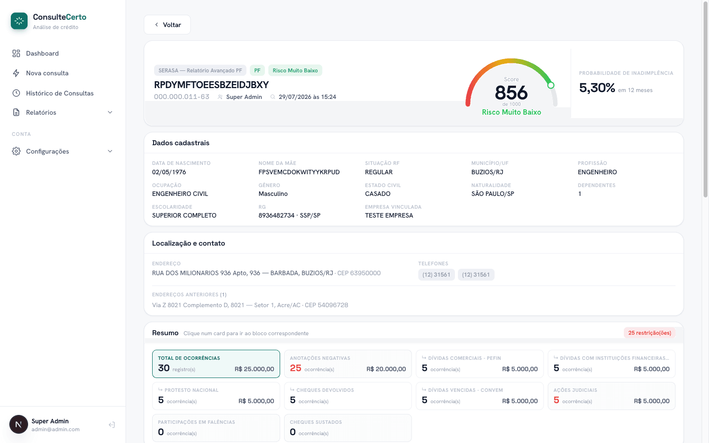709x443 pixels.
Task: Click the BUZIOS/RJ município value
Action: (487, 172)
